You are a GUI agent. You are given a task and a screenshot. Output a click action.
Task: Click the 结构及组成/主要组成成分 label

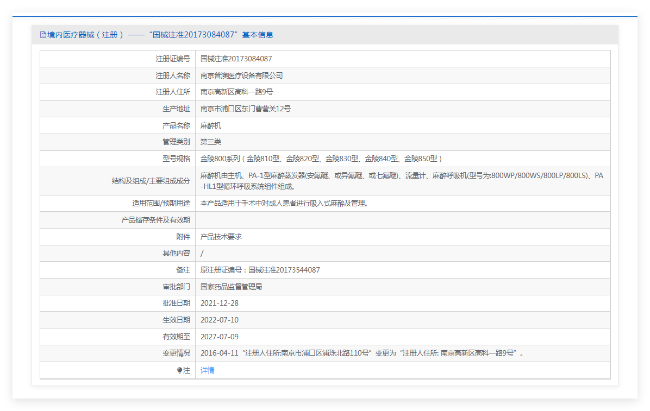coord(151,181)
